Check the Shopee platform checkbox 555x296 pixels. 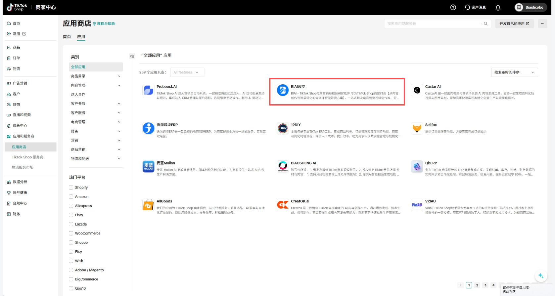coord(71,242)
